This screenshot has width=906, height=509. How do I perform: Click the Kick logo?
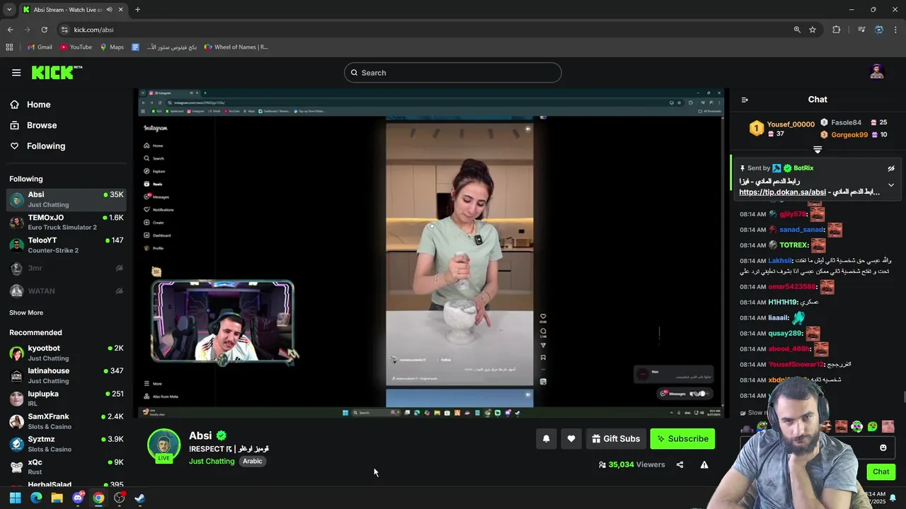(57, 72)
